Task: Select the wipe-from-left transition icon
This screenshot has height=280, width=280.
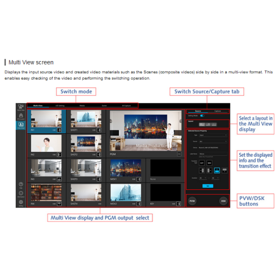Action: pyautogui.click(x=202, y=170)
